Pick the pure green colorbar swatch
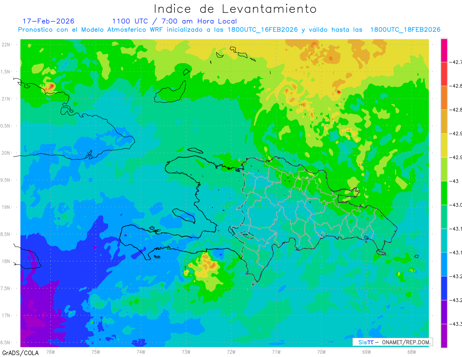 click(x=444, y=193)
